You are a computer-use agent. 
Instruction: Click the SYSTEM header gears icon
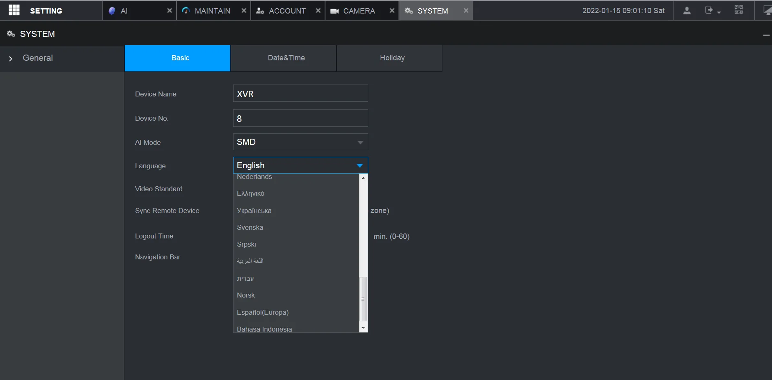tap(11, 34)
